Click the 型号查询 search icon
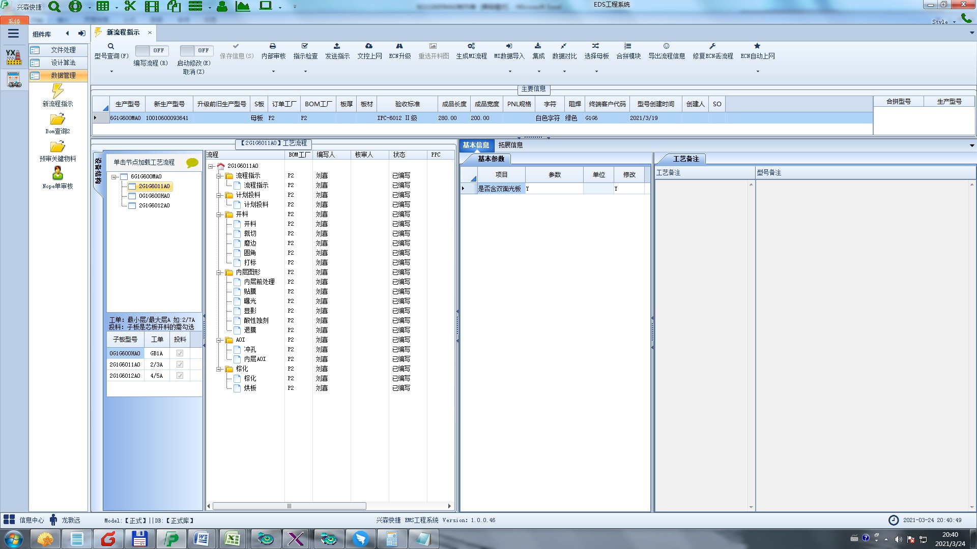 tap(111, 46)
